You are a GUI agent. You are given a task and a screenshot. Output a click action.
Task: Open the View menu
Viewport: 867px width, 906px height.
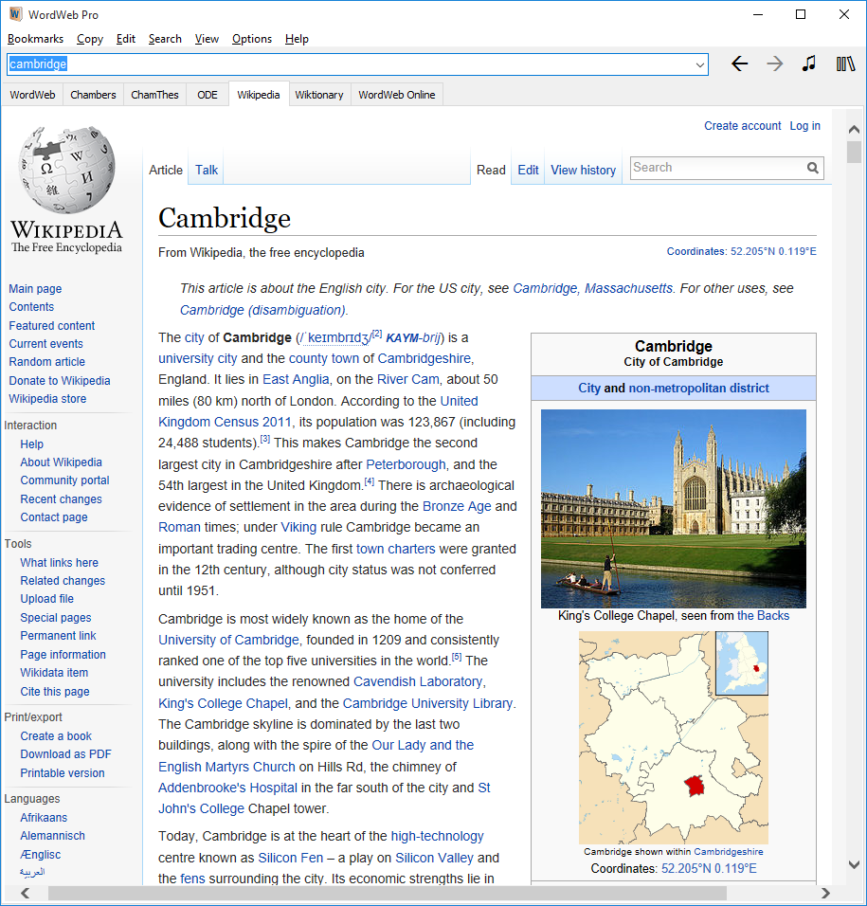(207, 39)
